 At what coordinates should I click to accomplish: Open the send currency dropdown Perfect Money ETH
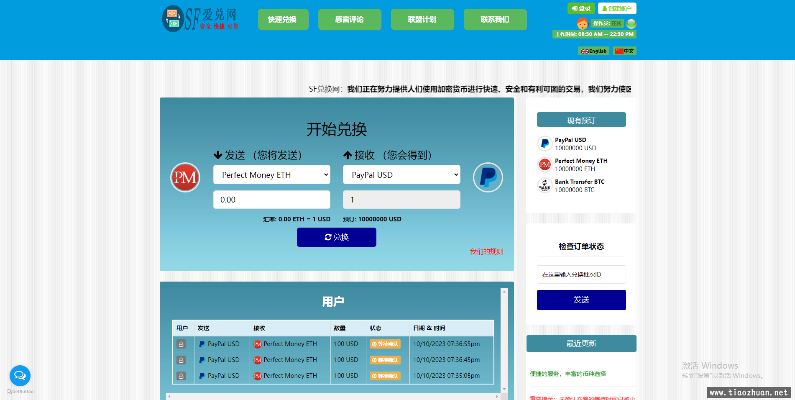click(x=272, y=175)
